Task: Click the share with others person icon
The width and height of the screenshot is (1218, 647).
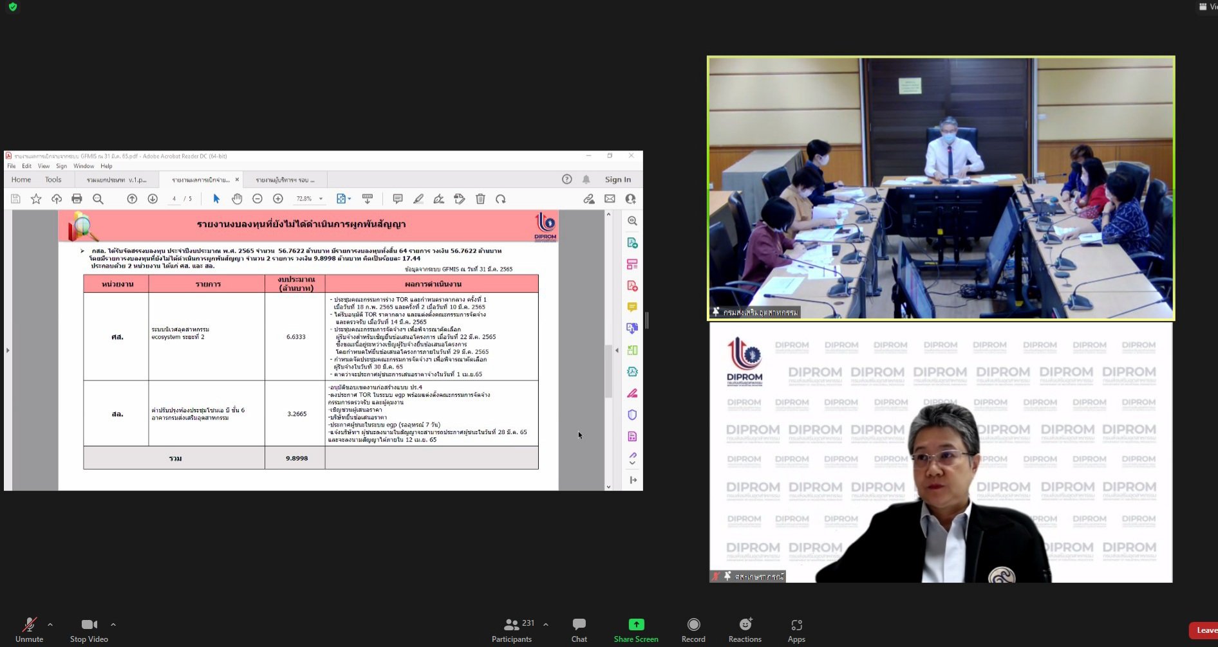Action: (x=631, y=199)
